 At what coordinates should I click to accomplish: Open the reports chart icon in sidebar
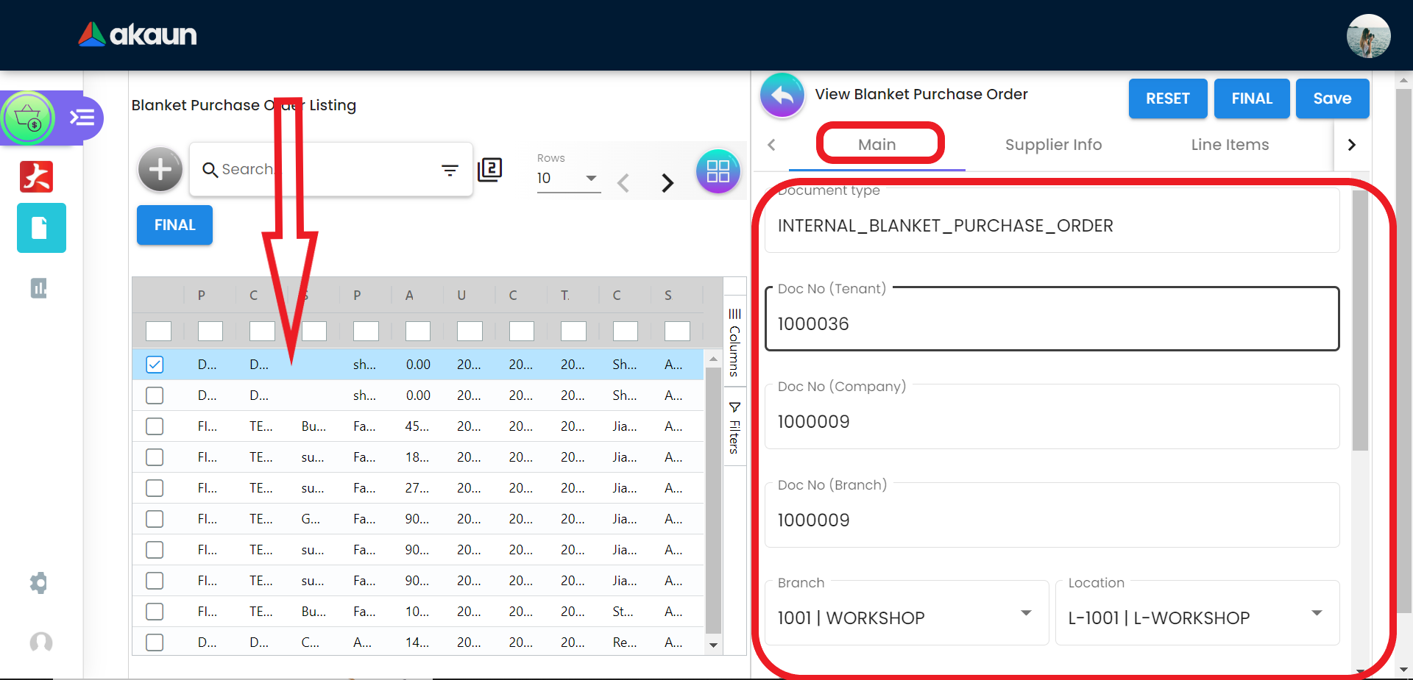tap(39, 288)
